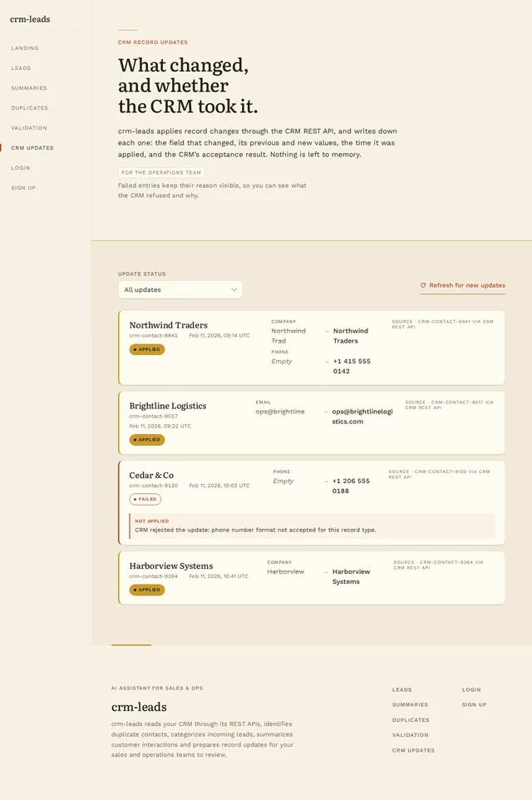This screenshot has height=800, width=532.
Task: Click the crm-leads heading in footer
Action: [140, 707]
